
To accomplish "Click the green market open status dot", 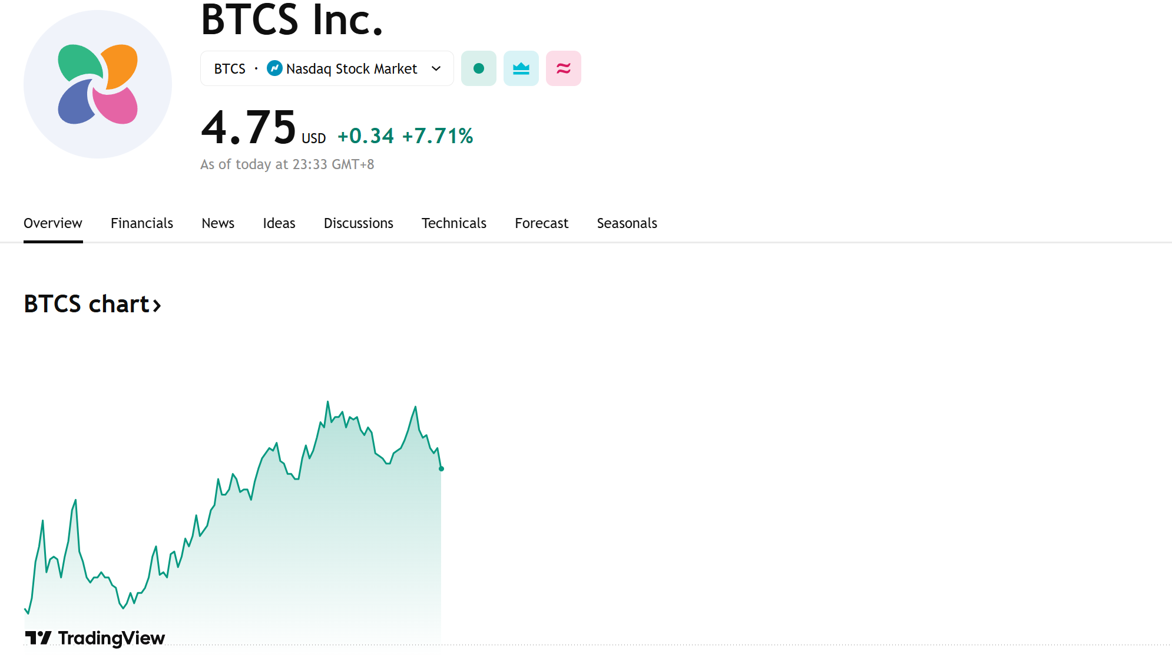I will tap(478, 68).
